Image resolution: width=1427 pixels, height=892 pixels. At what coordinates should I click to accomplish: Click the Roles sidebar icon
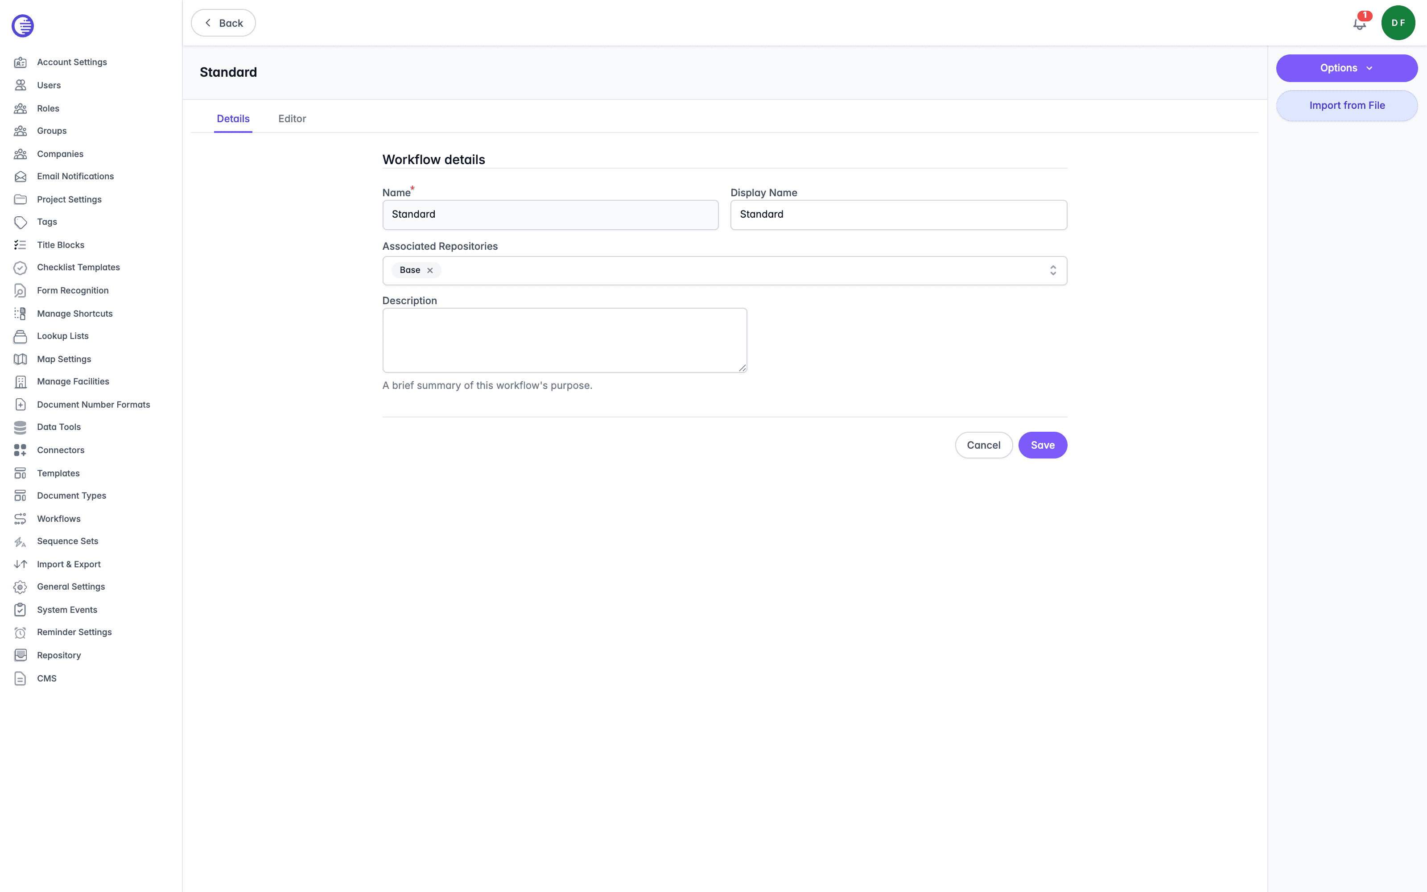(x=20, y=108)
